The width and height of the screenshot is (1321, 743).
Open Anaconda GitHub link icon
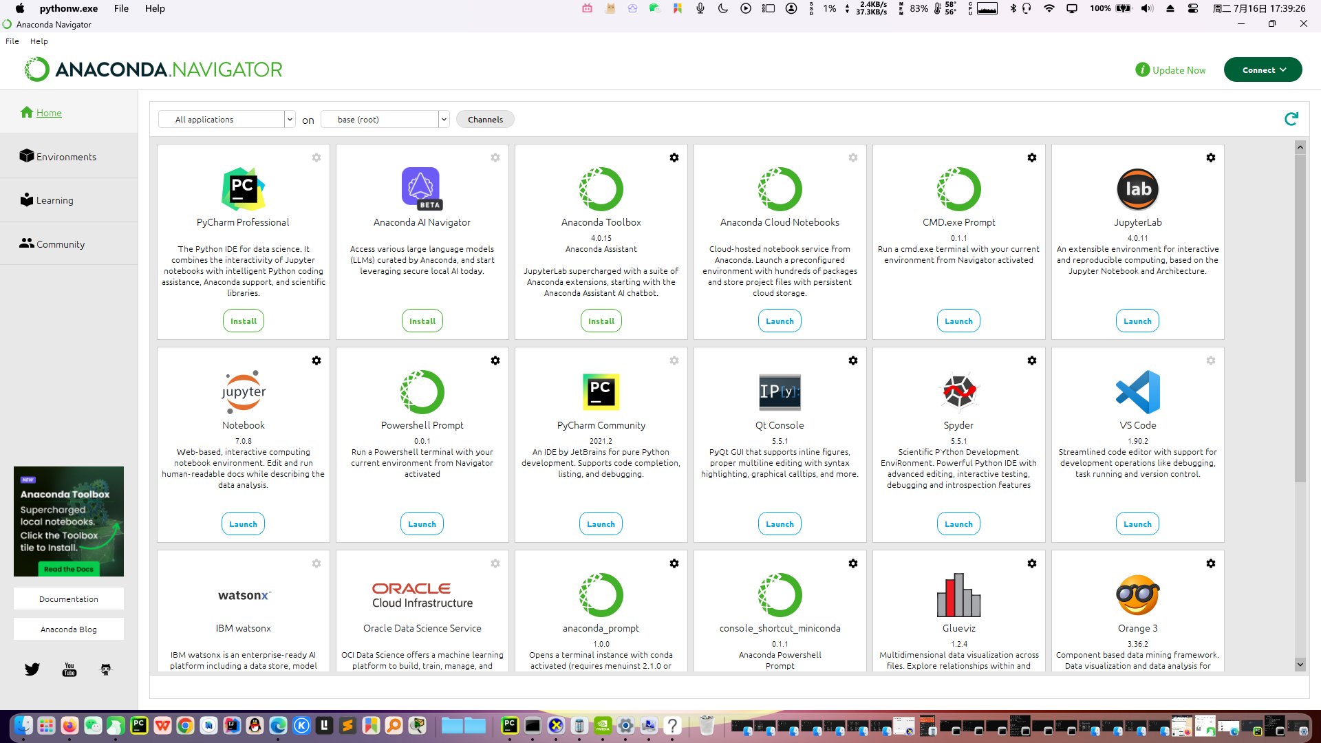point(106,669)
